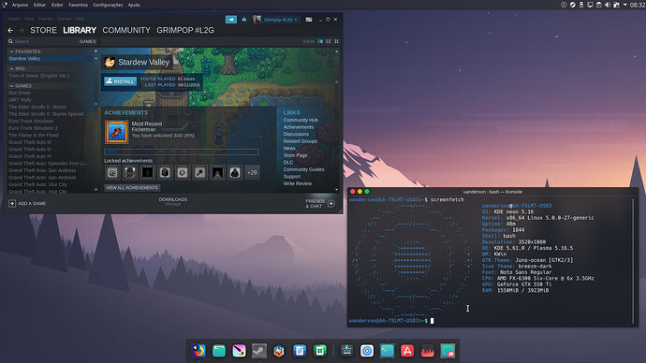The width and height of the screenshot is (646, 363).
Task: Select detail view mode in Steam library
Action: [x=320, y=41]
